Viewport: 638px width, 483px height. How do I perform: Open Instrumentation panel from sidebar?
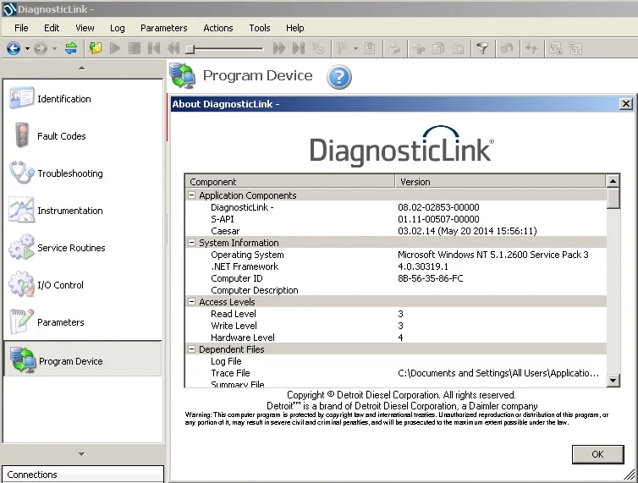[83, 211]
